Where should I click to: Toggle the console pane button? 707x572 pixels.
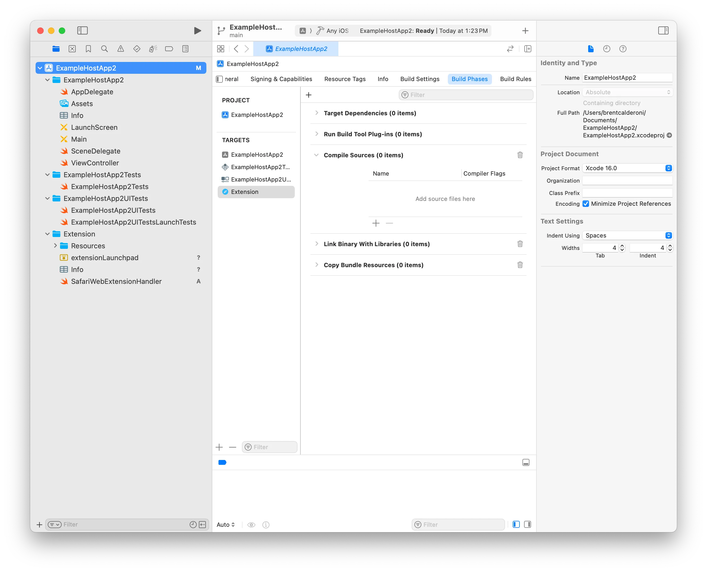click(x=527, y=524)
